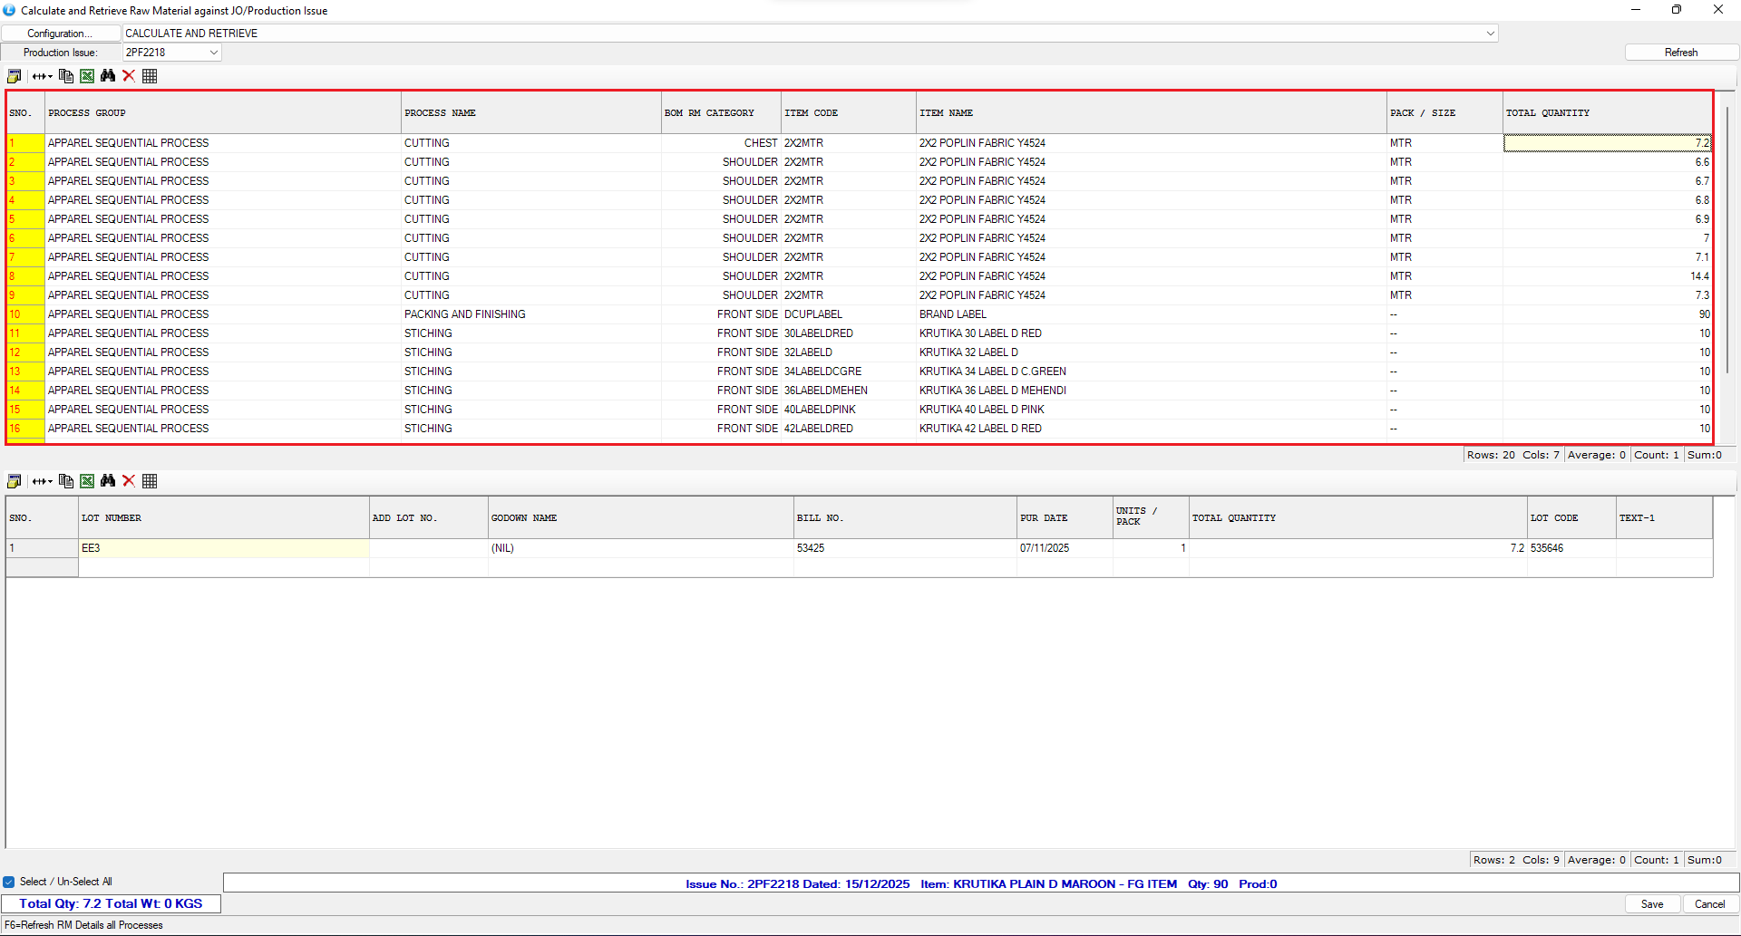The width and height of the screenshot is (1741, 936).
Task: Click red X delete icon in lower toolbar
Action: 129,481
